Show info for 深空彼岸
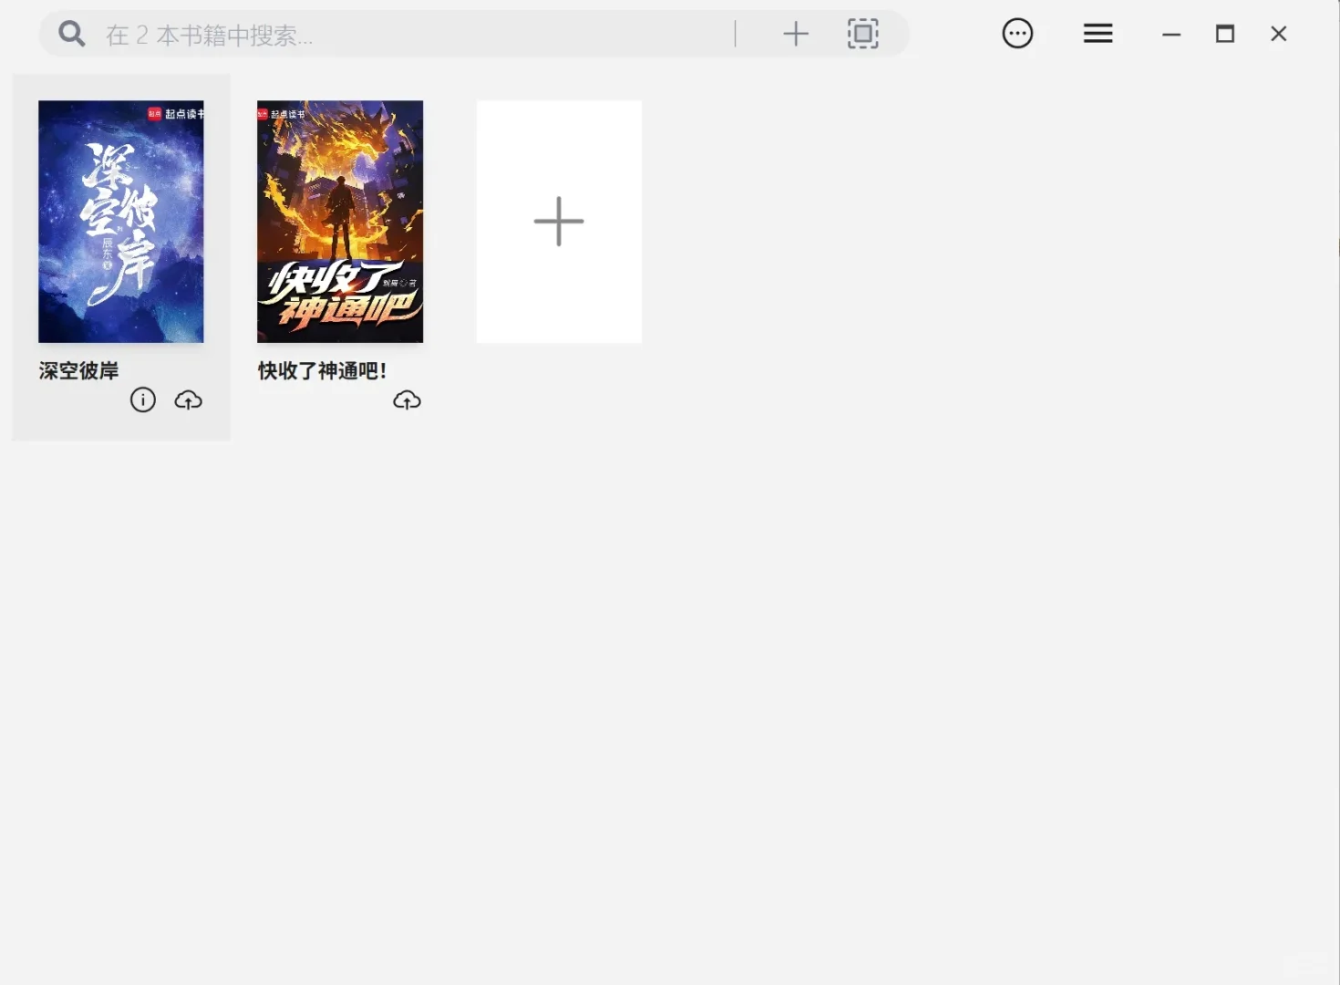 (143, 399)
